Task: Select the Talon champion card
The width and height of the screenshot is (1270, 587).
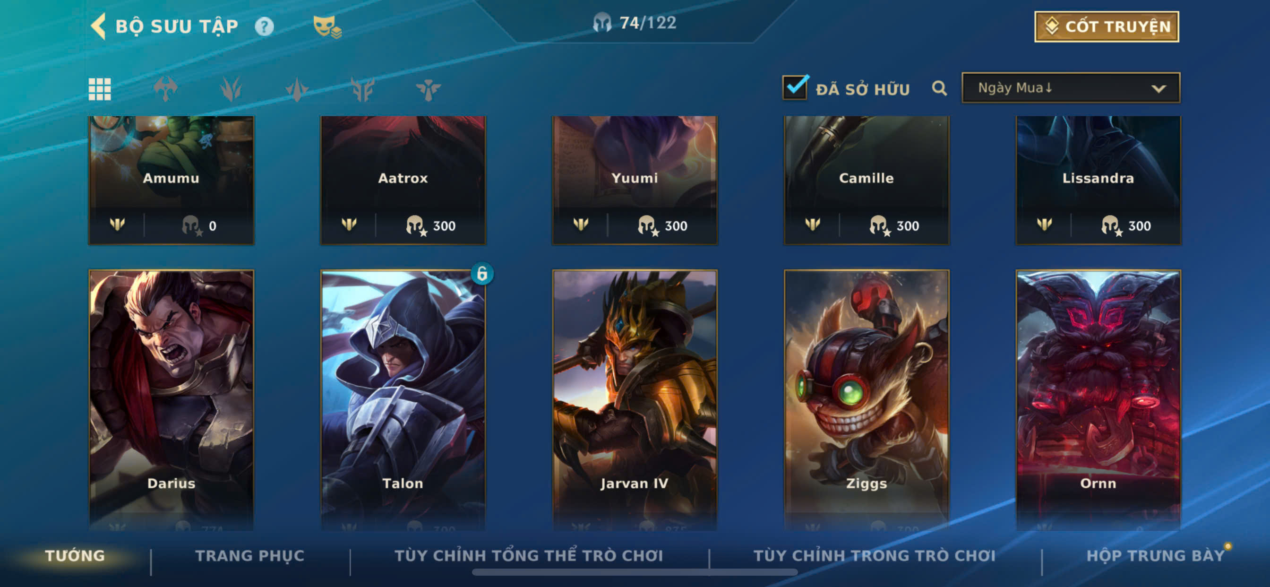Action: (403, 399)
